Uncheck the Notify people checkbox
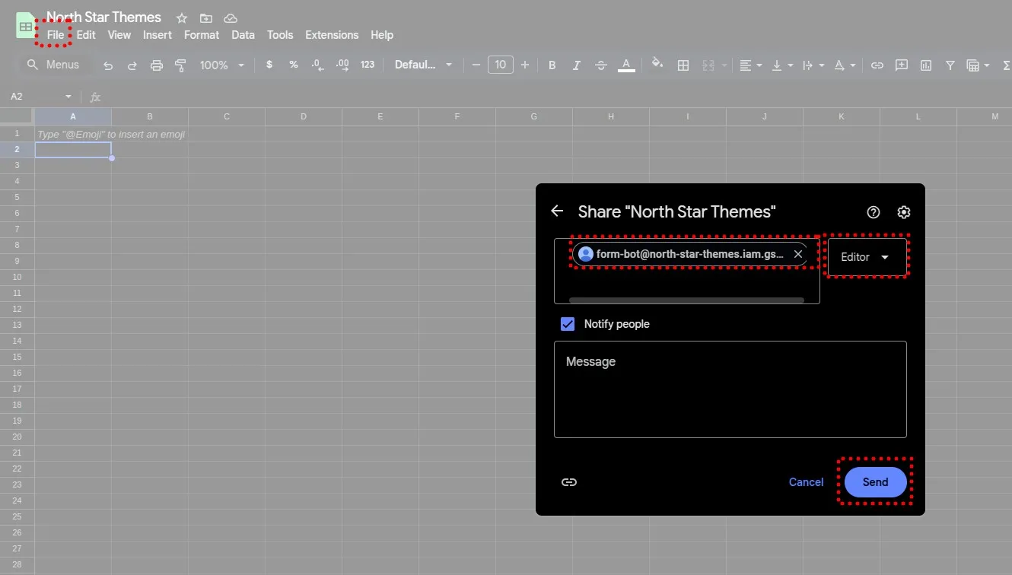 (568, 324)
